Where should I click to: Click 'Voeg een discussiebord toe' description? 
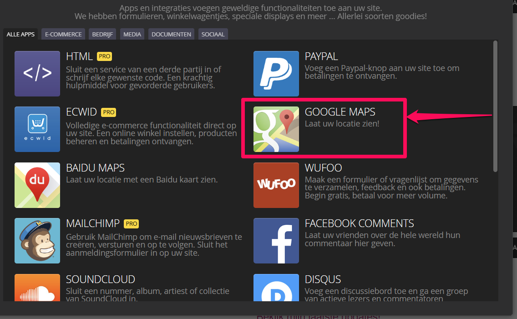(386, 294)
